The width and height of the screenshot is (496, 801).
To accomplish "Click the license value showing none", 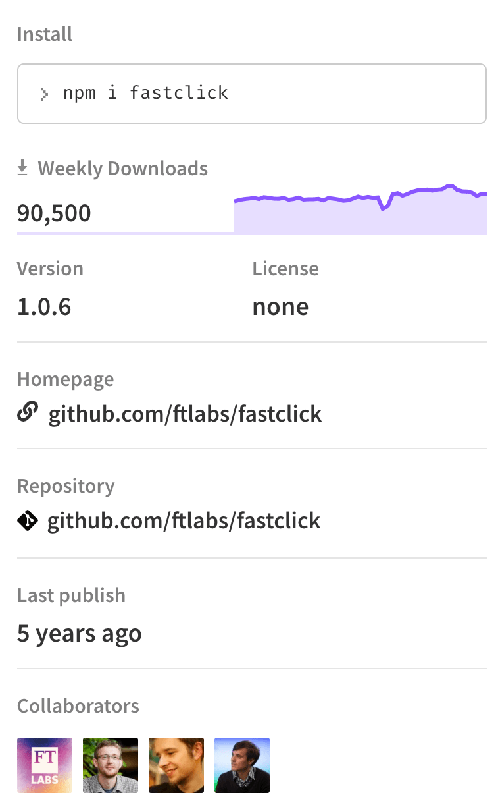I will (280, 306).
